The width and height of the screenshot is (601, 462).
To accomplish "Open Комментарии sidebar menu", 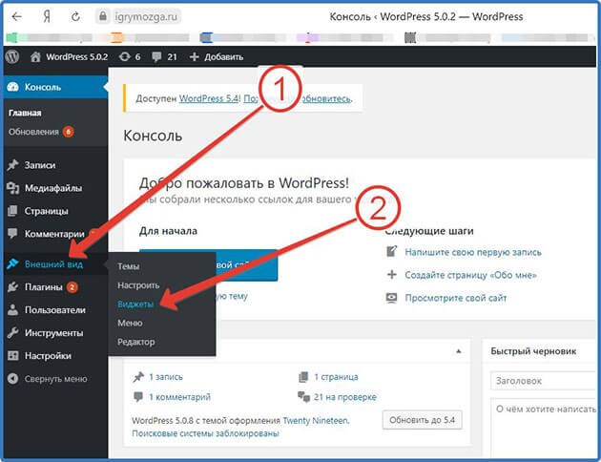I will [x=54, y=234].
